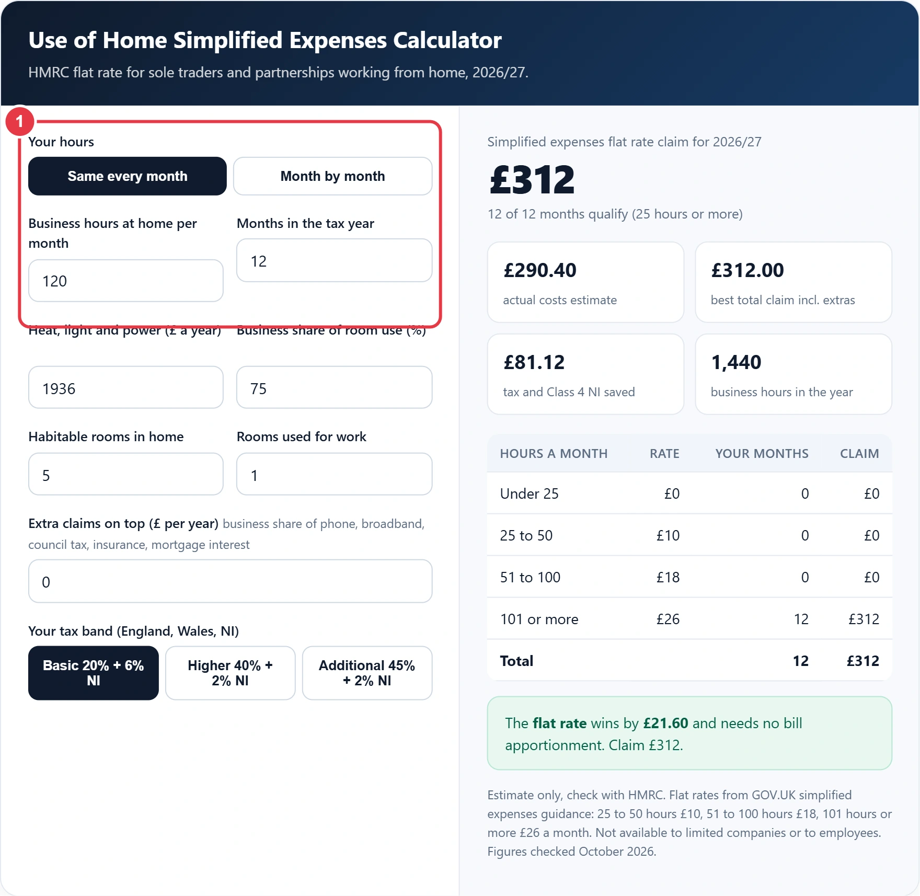Edit the Habitable rooms in home field

tap(126, 474)
